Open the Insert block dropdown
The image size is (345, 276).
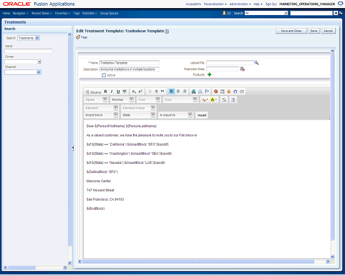click(x=116, y=115)
